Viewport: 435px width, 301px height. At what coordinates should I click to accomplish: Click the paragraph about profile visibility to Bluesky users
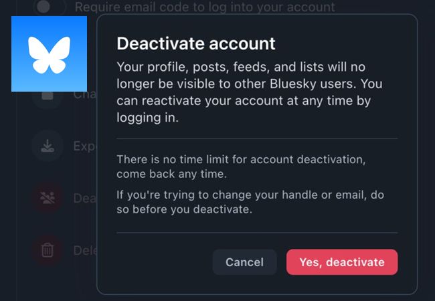[x=249, y=92]
